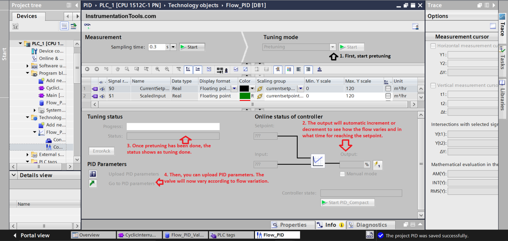
Task: Toggle Horizontal measurement cursor checkbox
Action: coord(433,46)
